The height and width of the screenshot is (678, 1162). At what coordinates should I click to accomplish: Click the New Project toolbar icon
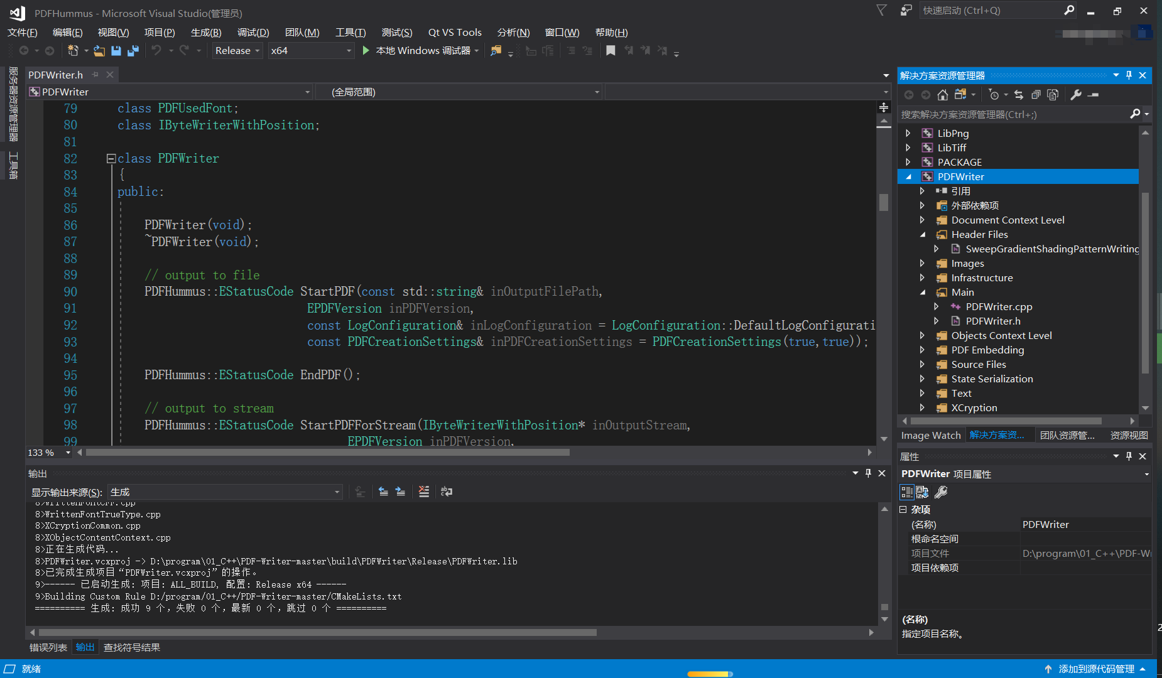point(73,51)
